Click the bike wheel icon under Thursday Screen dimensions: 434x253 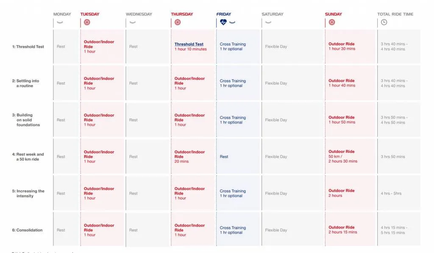click(178, 22)
